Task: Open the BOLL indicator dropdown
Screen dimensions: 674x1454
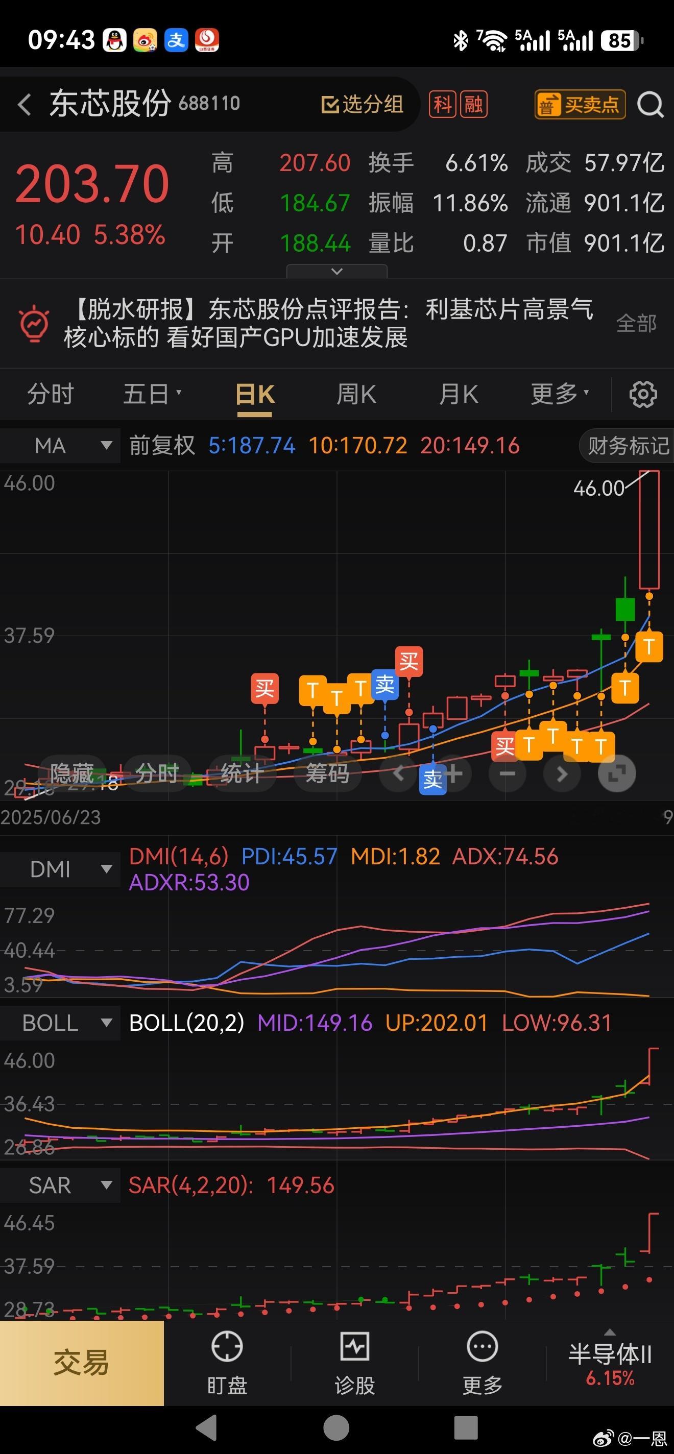Action: [60, 1023]
